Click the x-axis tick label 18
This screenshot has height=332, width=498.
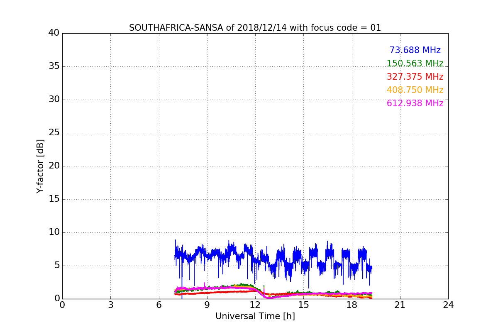coord(352,305)
